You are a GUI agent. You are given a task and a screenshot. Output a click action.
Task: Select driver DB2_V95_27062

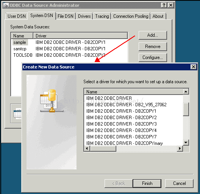click(134, 105)
